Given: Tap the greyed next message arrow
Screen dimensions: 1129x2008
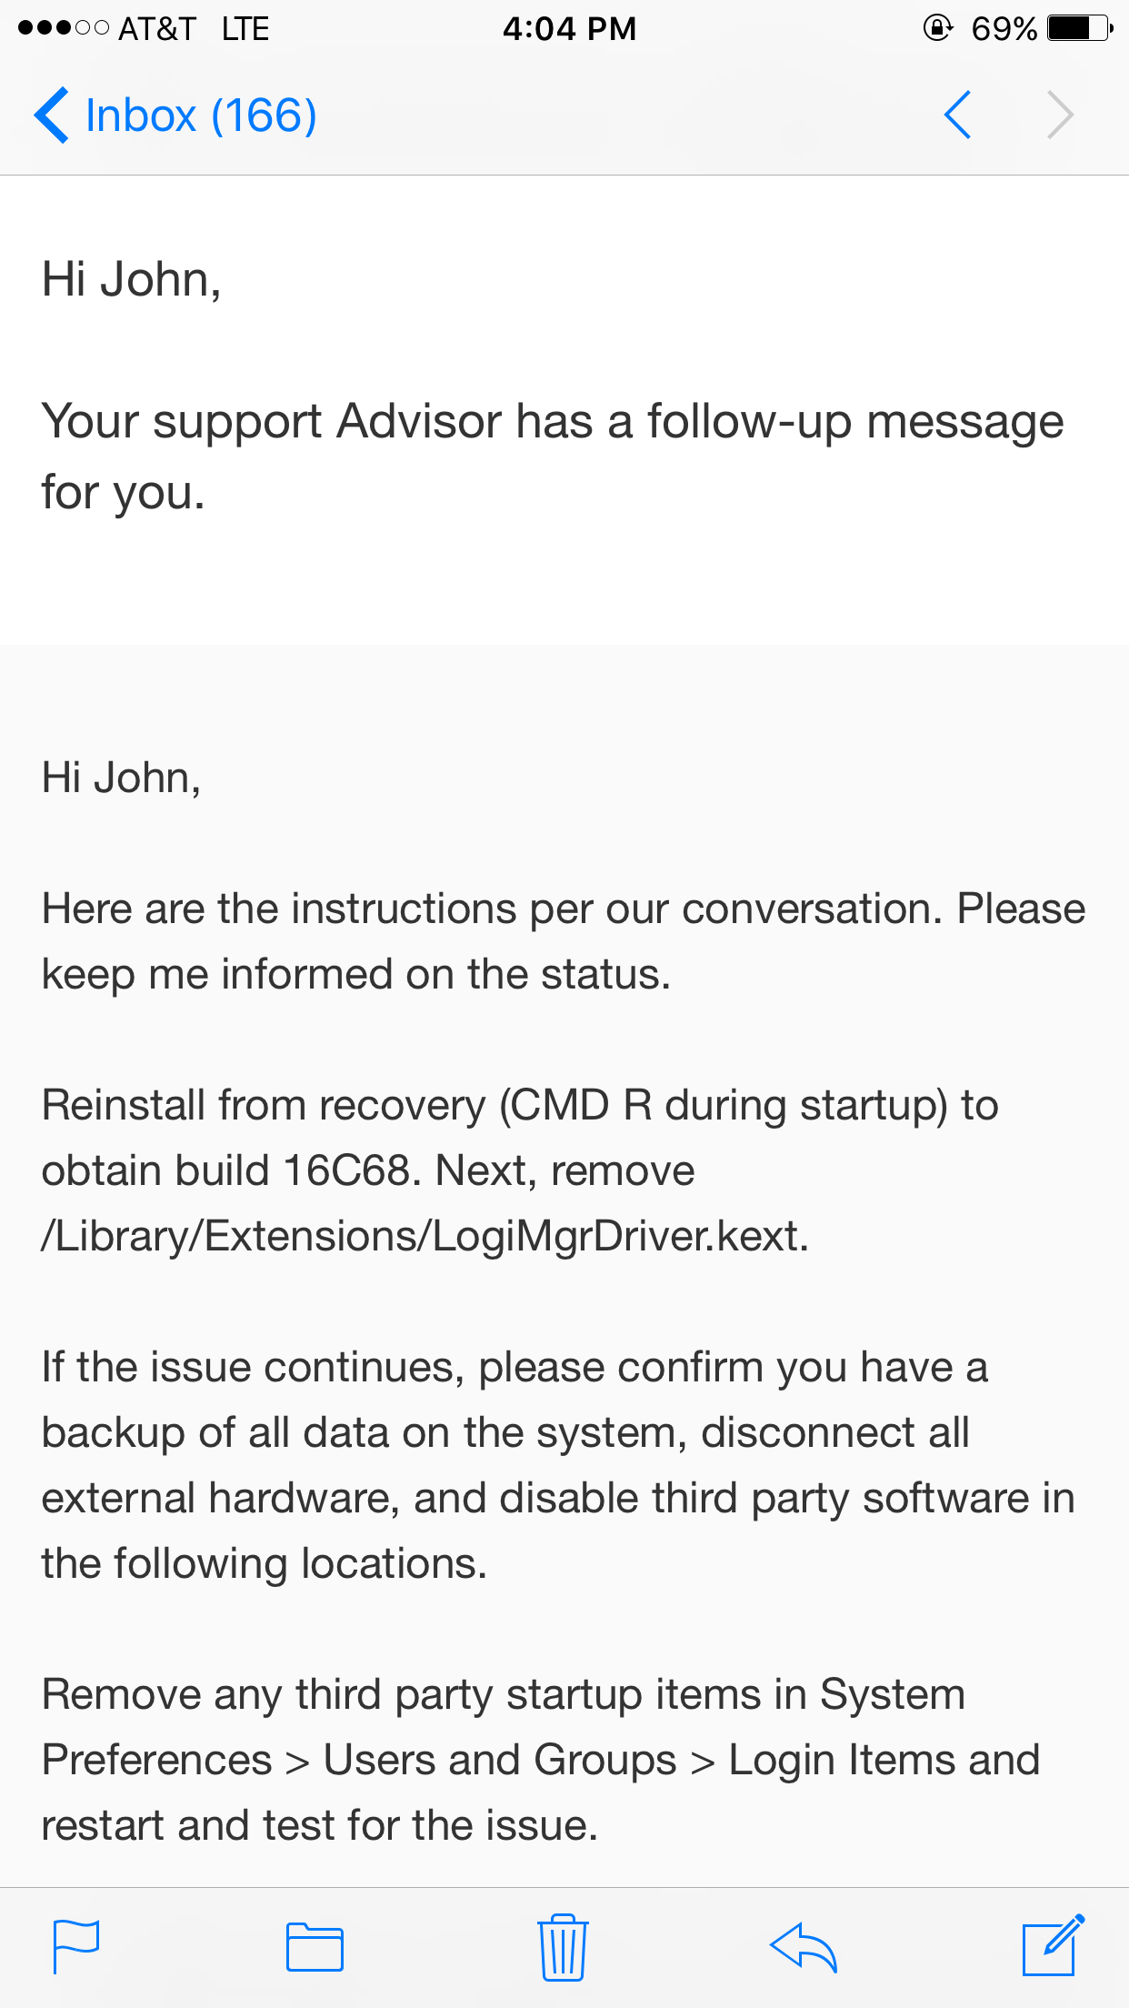Looking at the screenshot, I should pyautogui.click(x=1060, y=115).
